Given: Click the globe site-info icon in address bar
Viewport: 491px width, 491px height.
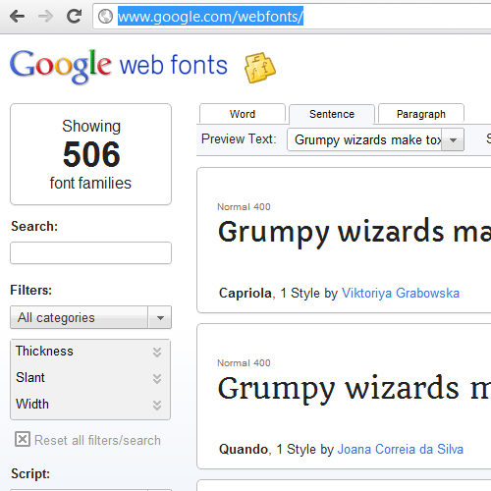Looking at the screenshot, I should click(x=105, y=17).
